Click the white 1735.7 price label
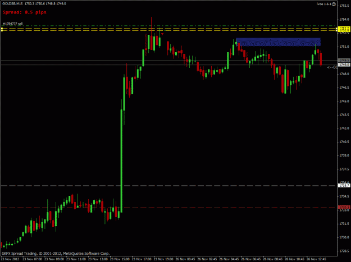 [344, 186]
